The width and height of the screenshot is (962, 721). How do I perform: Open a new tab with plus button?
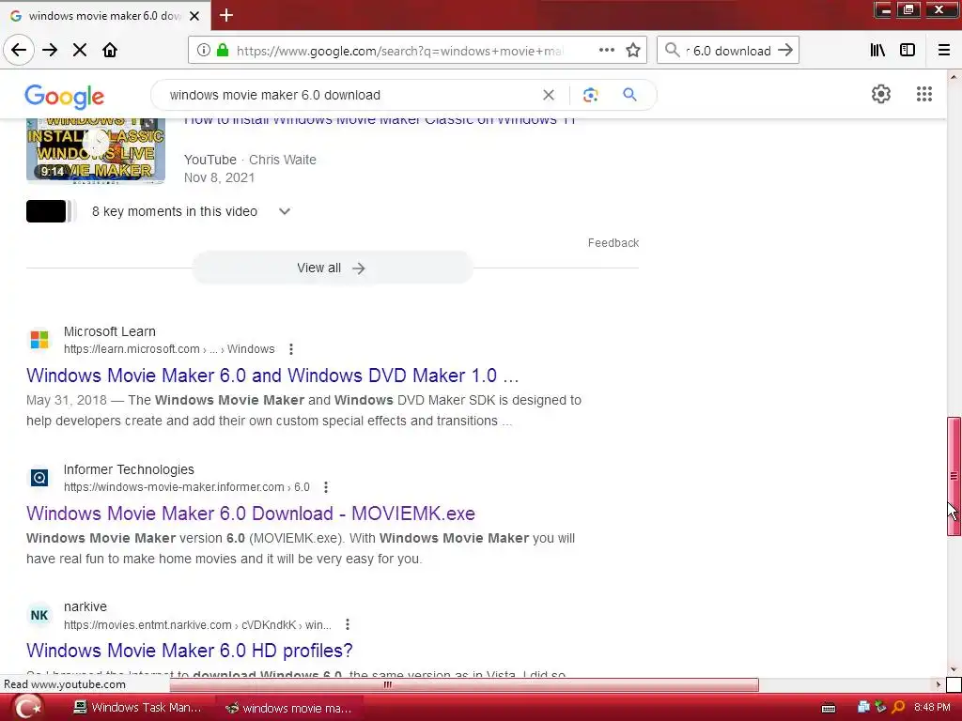click(226, 15)
